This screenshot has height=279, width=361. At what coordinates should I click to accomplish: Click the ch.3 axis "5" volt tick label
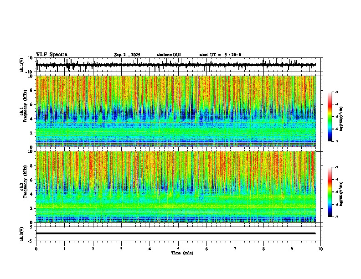[x=32, y=227]
